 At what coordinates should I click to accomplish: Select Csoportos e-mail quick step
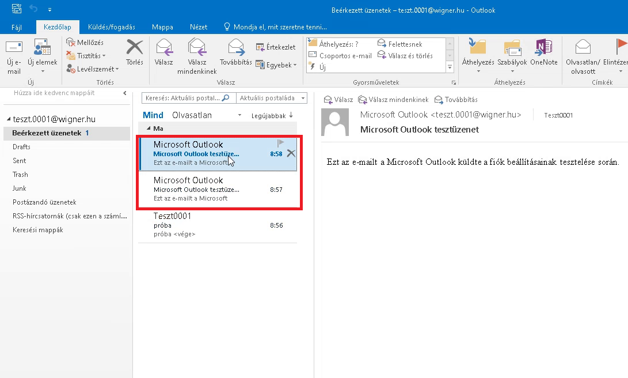[340, 56]
